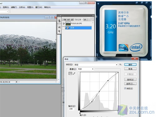
Task: Open the 通道(C) RGB channel dropdown
Action: (x=85, y=69)
